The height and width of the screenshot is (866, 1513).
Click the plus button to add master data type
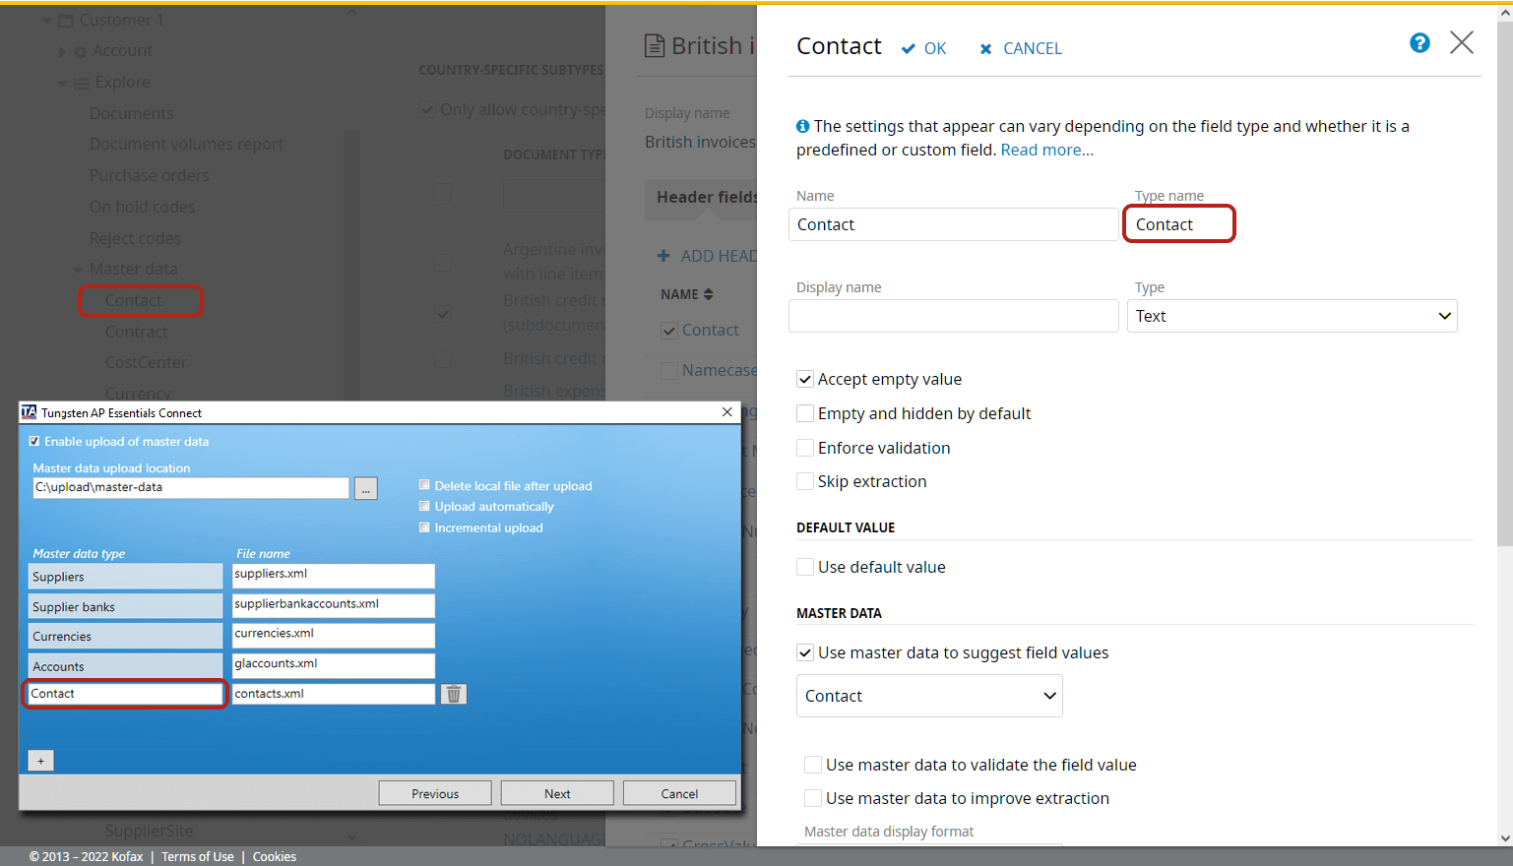point(40,761)
